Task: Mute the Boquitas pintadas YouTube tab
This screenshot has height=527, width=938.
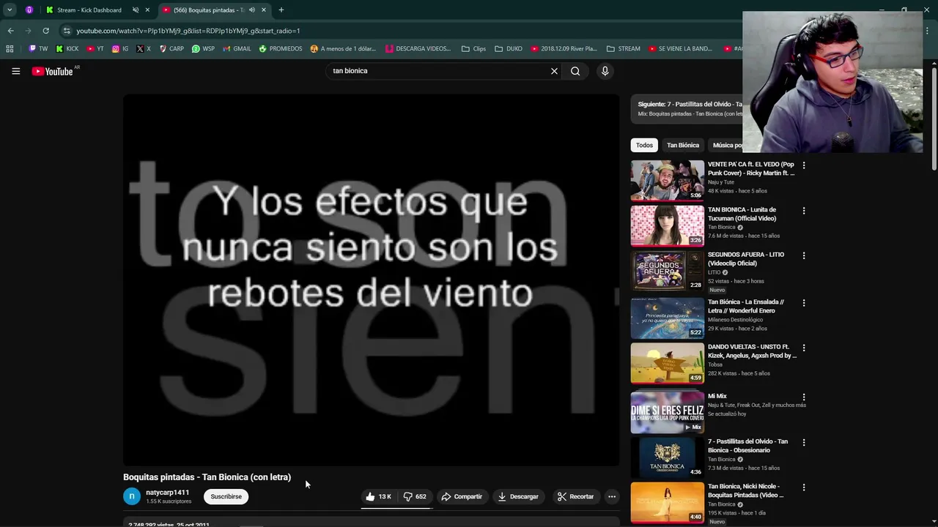Action: 252,10
